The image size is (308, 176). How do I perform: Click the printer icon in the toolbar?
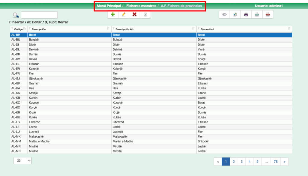[246, 14]
